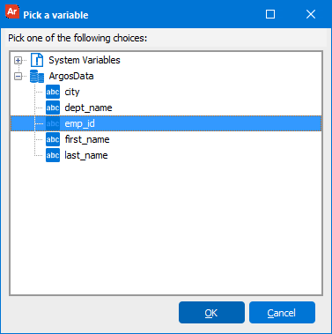Select the first_name variable
332x334 pixels.
87,139
